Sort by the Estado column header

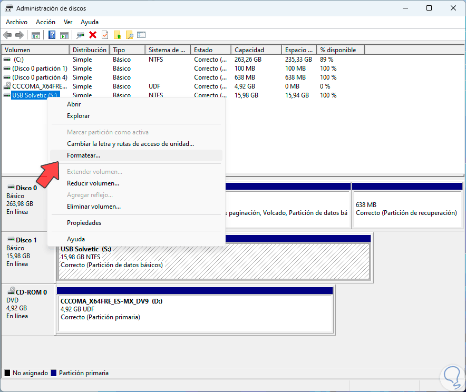point(211,50)
